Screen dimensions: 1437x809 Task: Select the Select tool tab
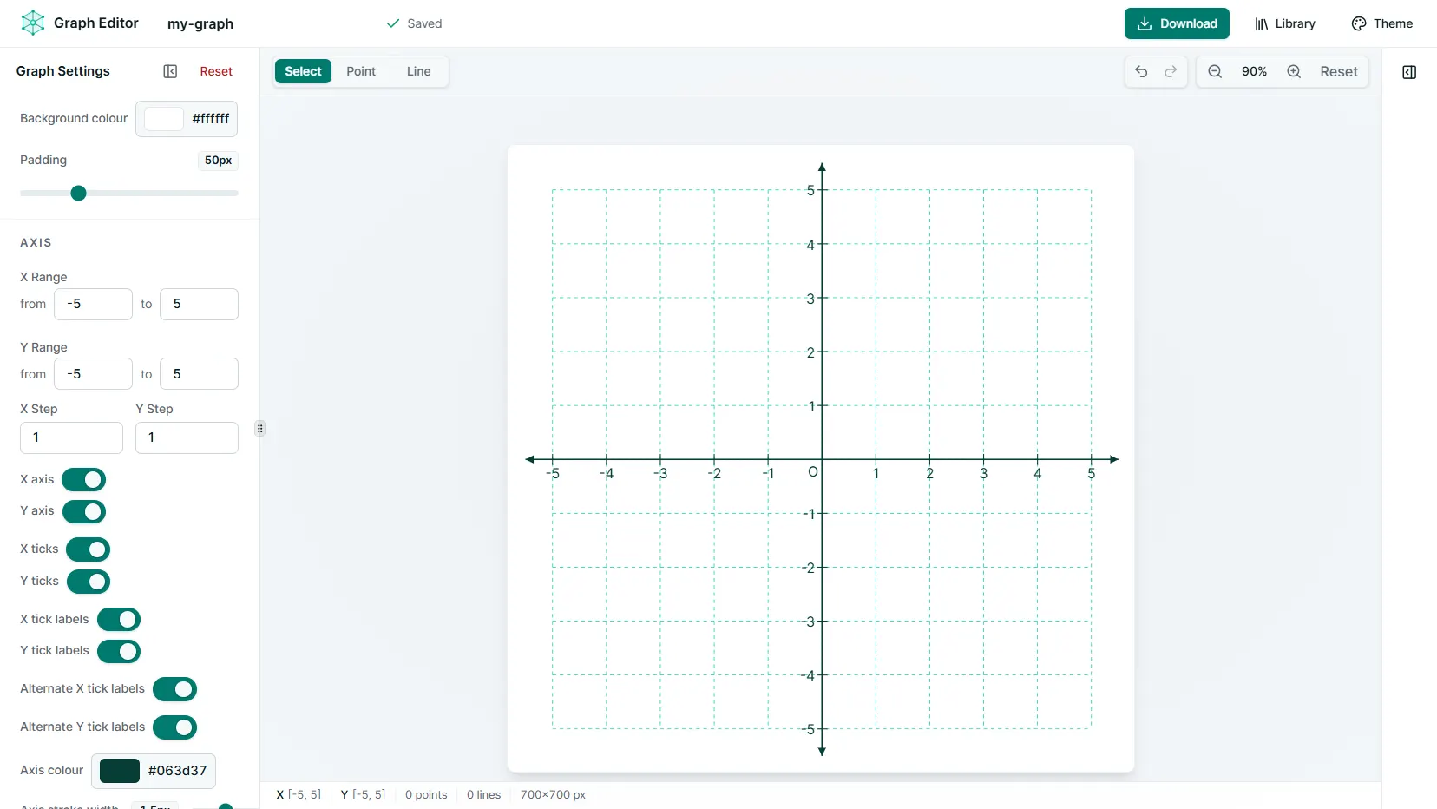click(x=303, y=71)
